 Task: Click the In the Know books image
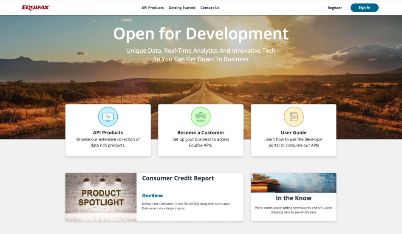[293, 183]
